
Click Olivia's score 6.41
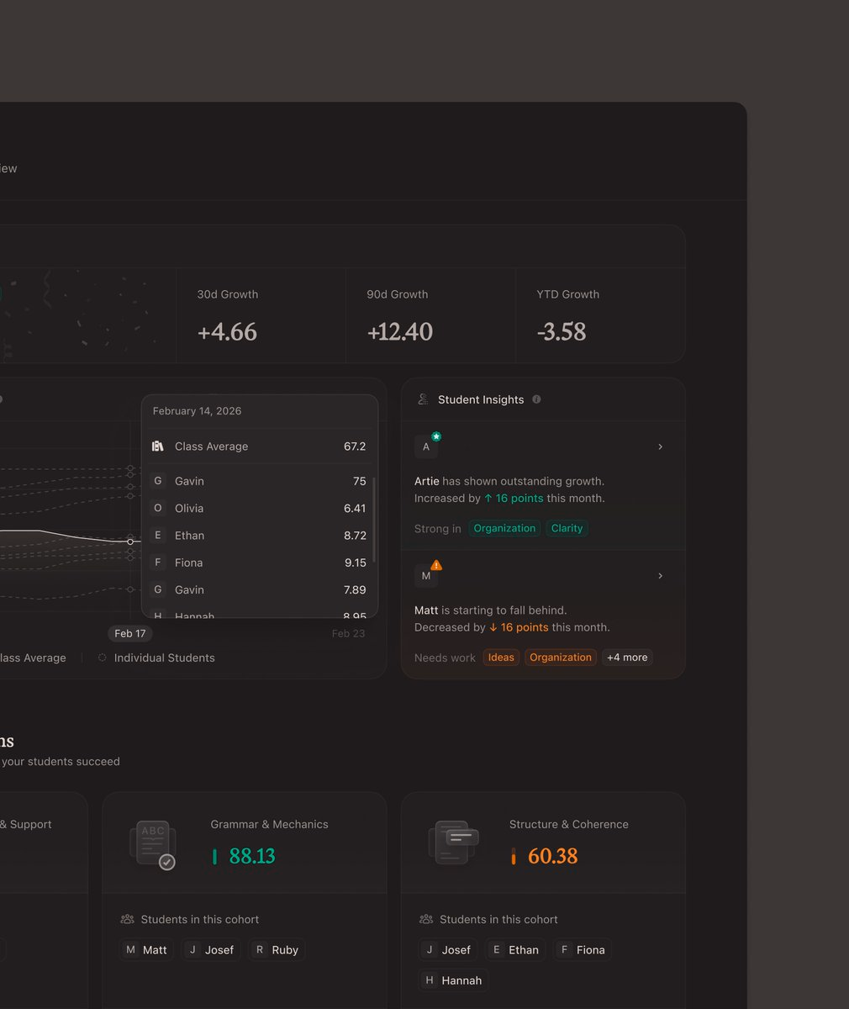[x=355, y=508]
